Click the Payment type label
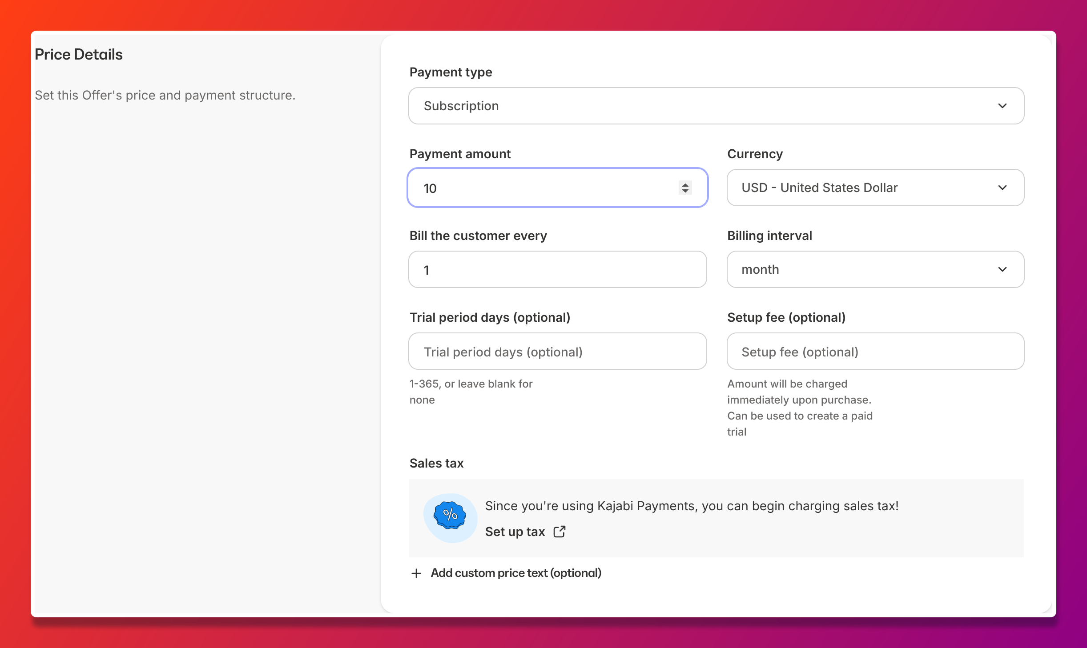Viewport: 1087px width, 648px height. (451, 72)
